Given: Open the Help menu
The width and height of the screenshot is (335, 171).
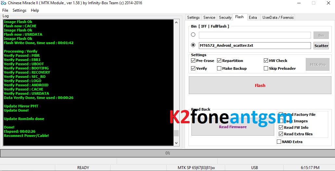Looking at the screenshot, I should [35, 10].
